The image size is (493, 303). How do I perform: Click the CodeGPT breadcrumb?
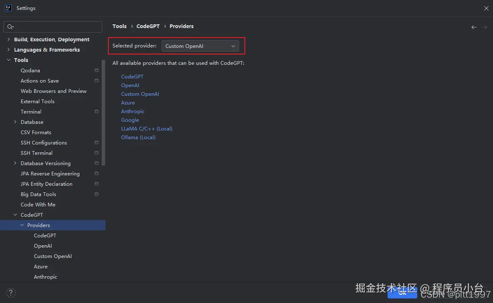[x=148, y=26]
